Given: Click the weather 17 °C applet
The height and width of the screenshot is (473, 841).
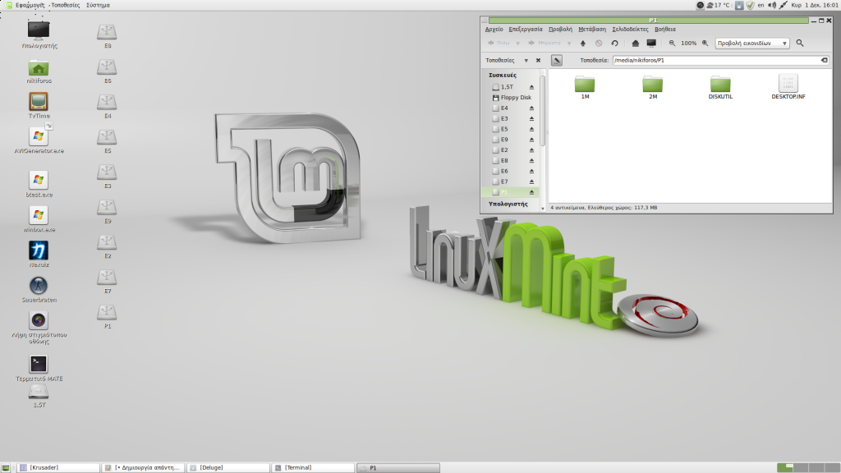Looking at the screenshot, I should coord(718,5).
